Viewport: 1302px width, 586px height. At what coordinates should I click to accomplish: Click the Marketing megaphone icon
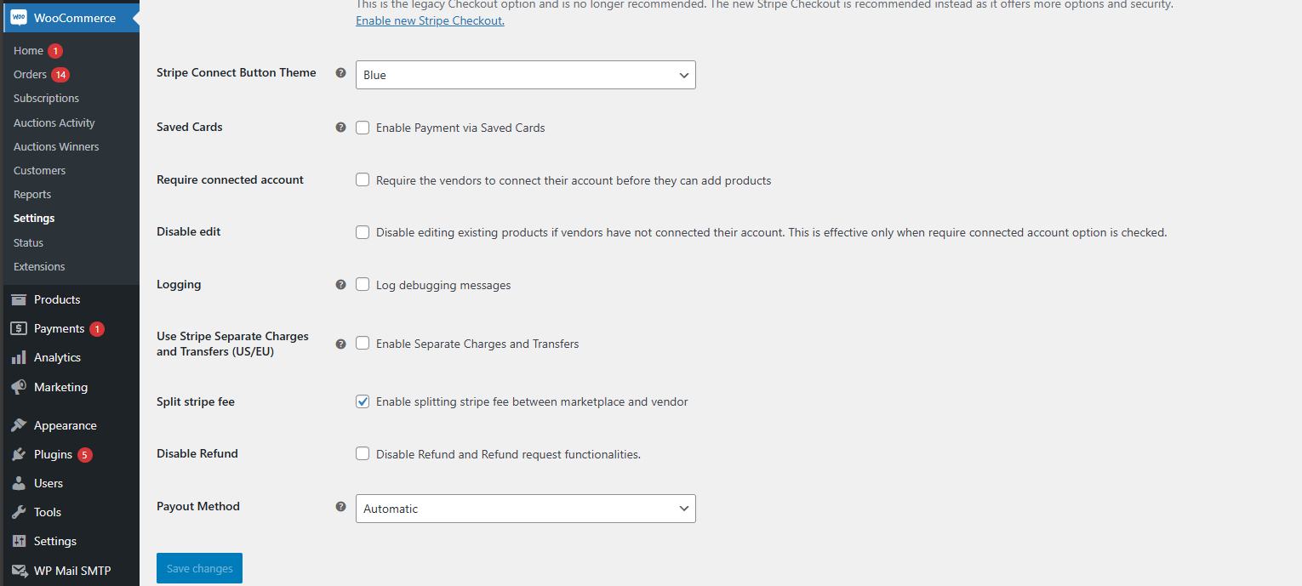point(19,387)
